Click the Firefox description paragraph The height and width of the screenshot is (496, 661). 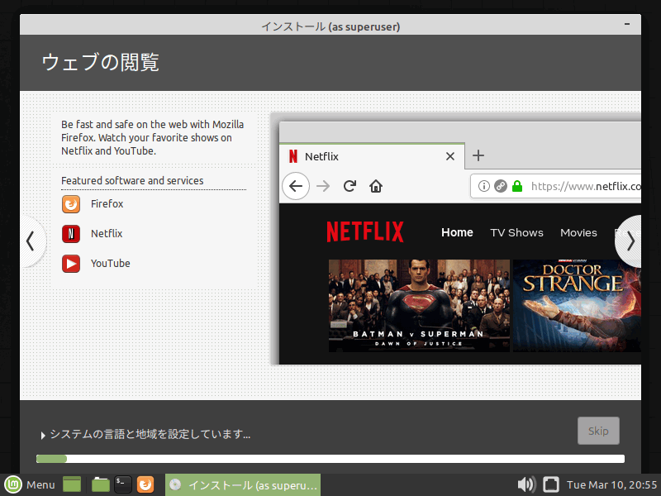[153, 138]
